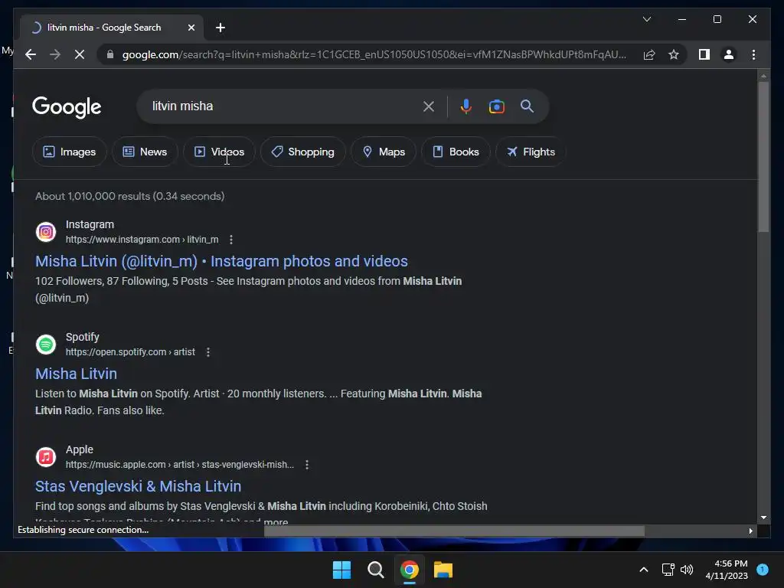The image size is (784, 588).
Task: Go to the Google homepage logo
Action: pos(67,106)
